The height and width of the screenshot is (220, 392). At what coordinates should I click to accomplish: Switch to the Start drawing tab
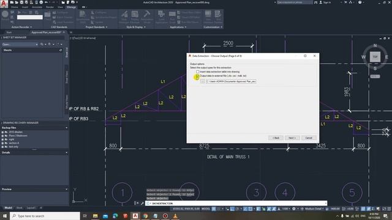click(x=9, y=32)
